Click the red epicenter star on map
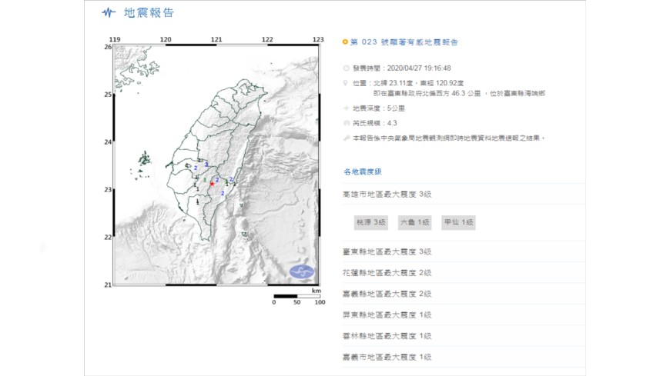670x376 pixels. tap(212, 184)
